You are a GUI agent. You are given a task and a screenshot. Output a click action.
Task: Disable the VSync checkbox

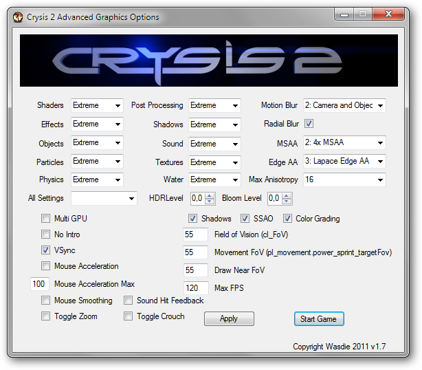(46, 250)
